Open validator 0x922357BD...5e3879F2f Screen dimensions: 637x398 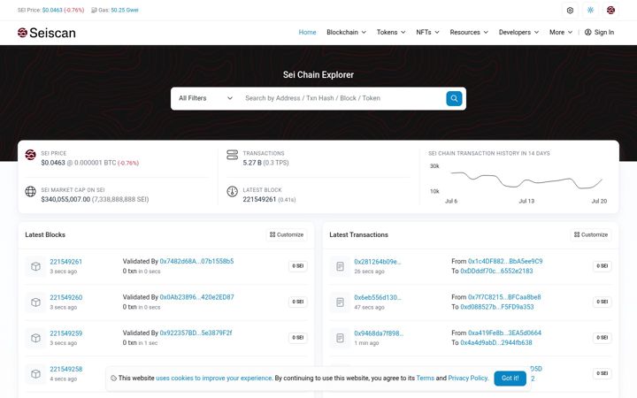pyautogui.click(x=196, y=333)
